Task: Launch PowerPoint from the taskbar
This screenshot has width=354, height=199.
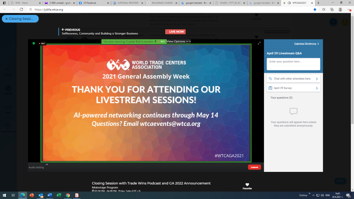Action: (31, 195)
